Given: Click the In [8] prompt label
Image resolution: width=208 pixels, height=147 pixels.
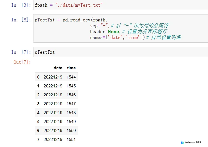Looking at the screenshot, I should coord(21,20).
